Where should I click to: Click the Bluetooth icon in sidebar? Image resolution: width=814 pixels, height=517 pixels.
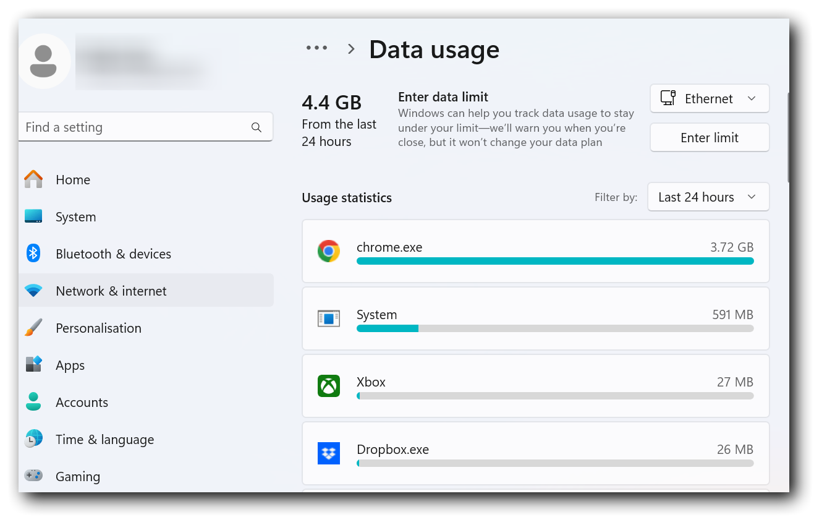[x=33, y=254]
